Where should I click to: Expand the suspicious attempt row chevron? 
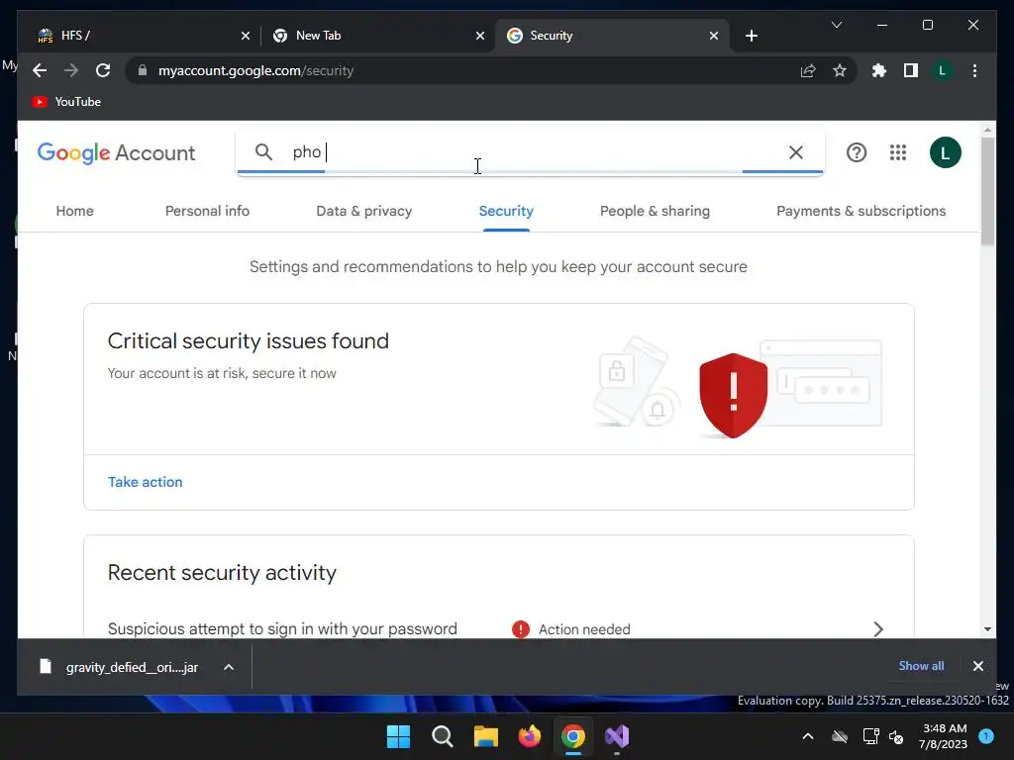pos(877,628)
